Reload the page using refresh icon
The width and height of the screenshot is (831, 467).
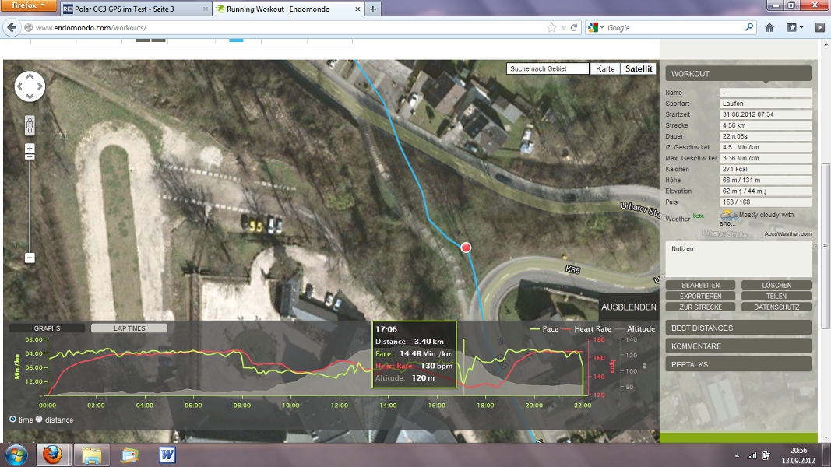[x=574, y=27]
